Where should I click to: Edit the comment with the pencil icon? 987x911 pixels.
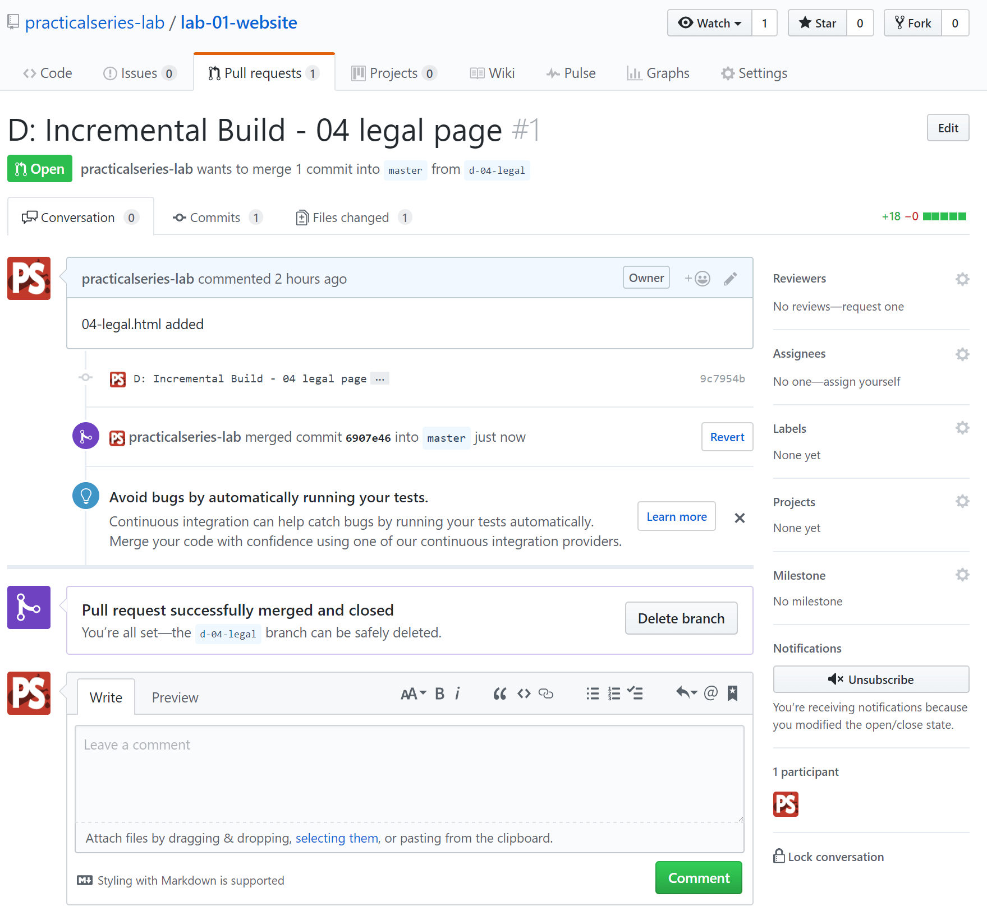click(730, 279)
